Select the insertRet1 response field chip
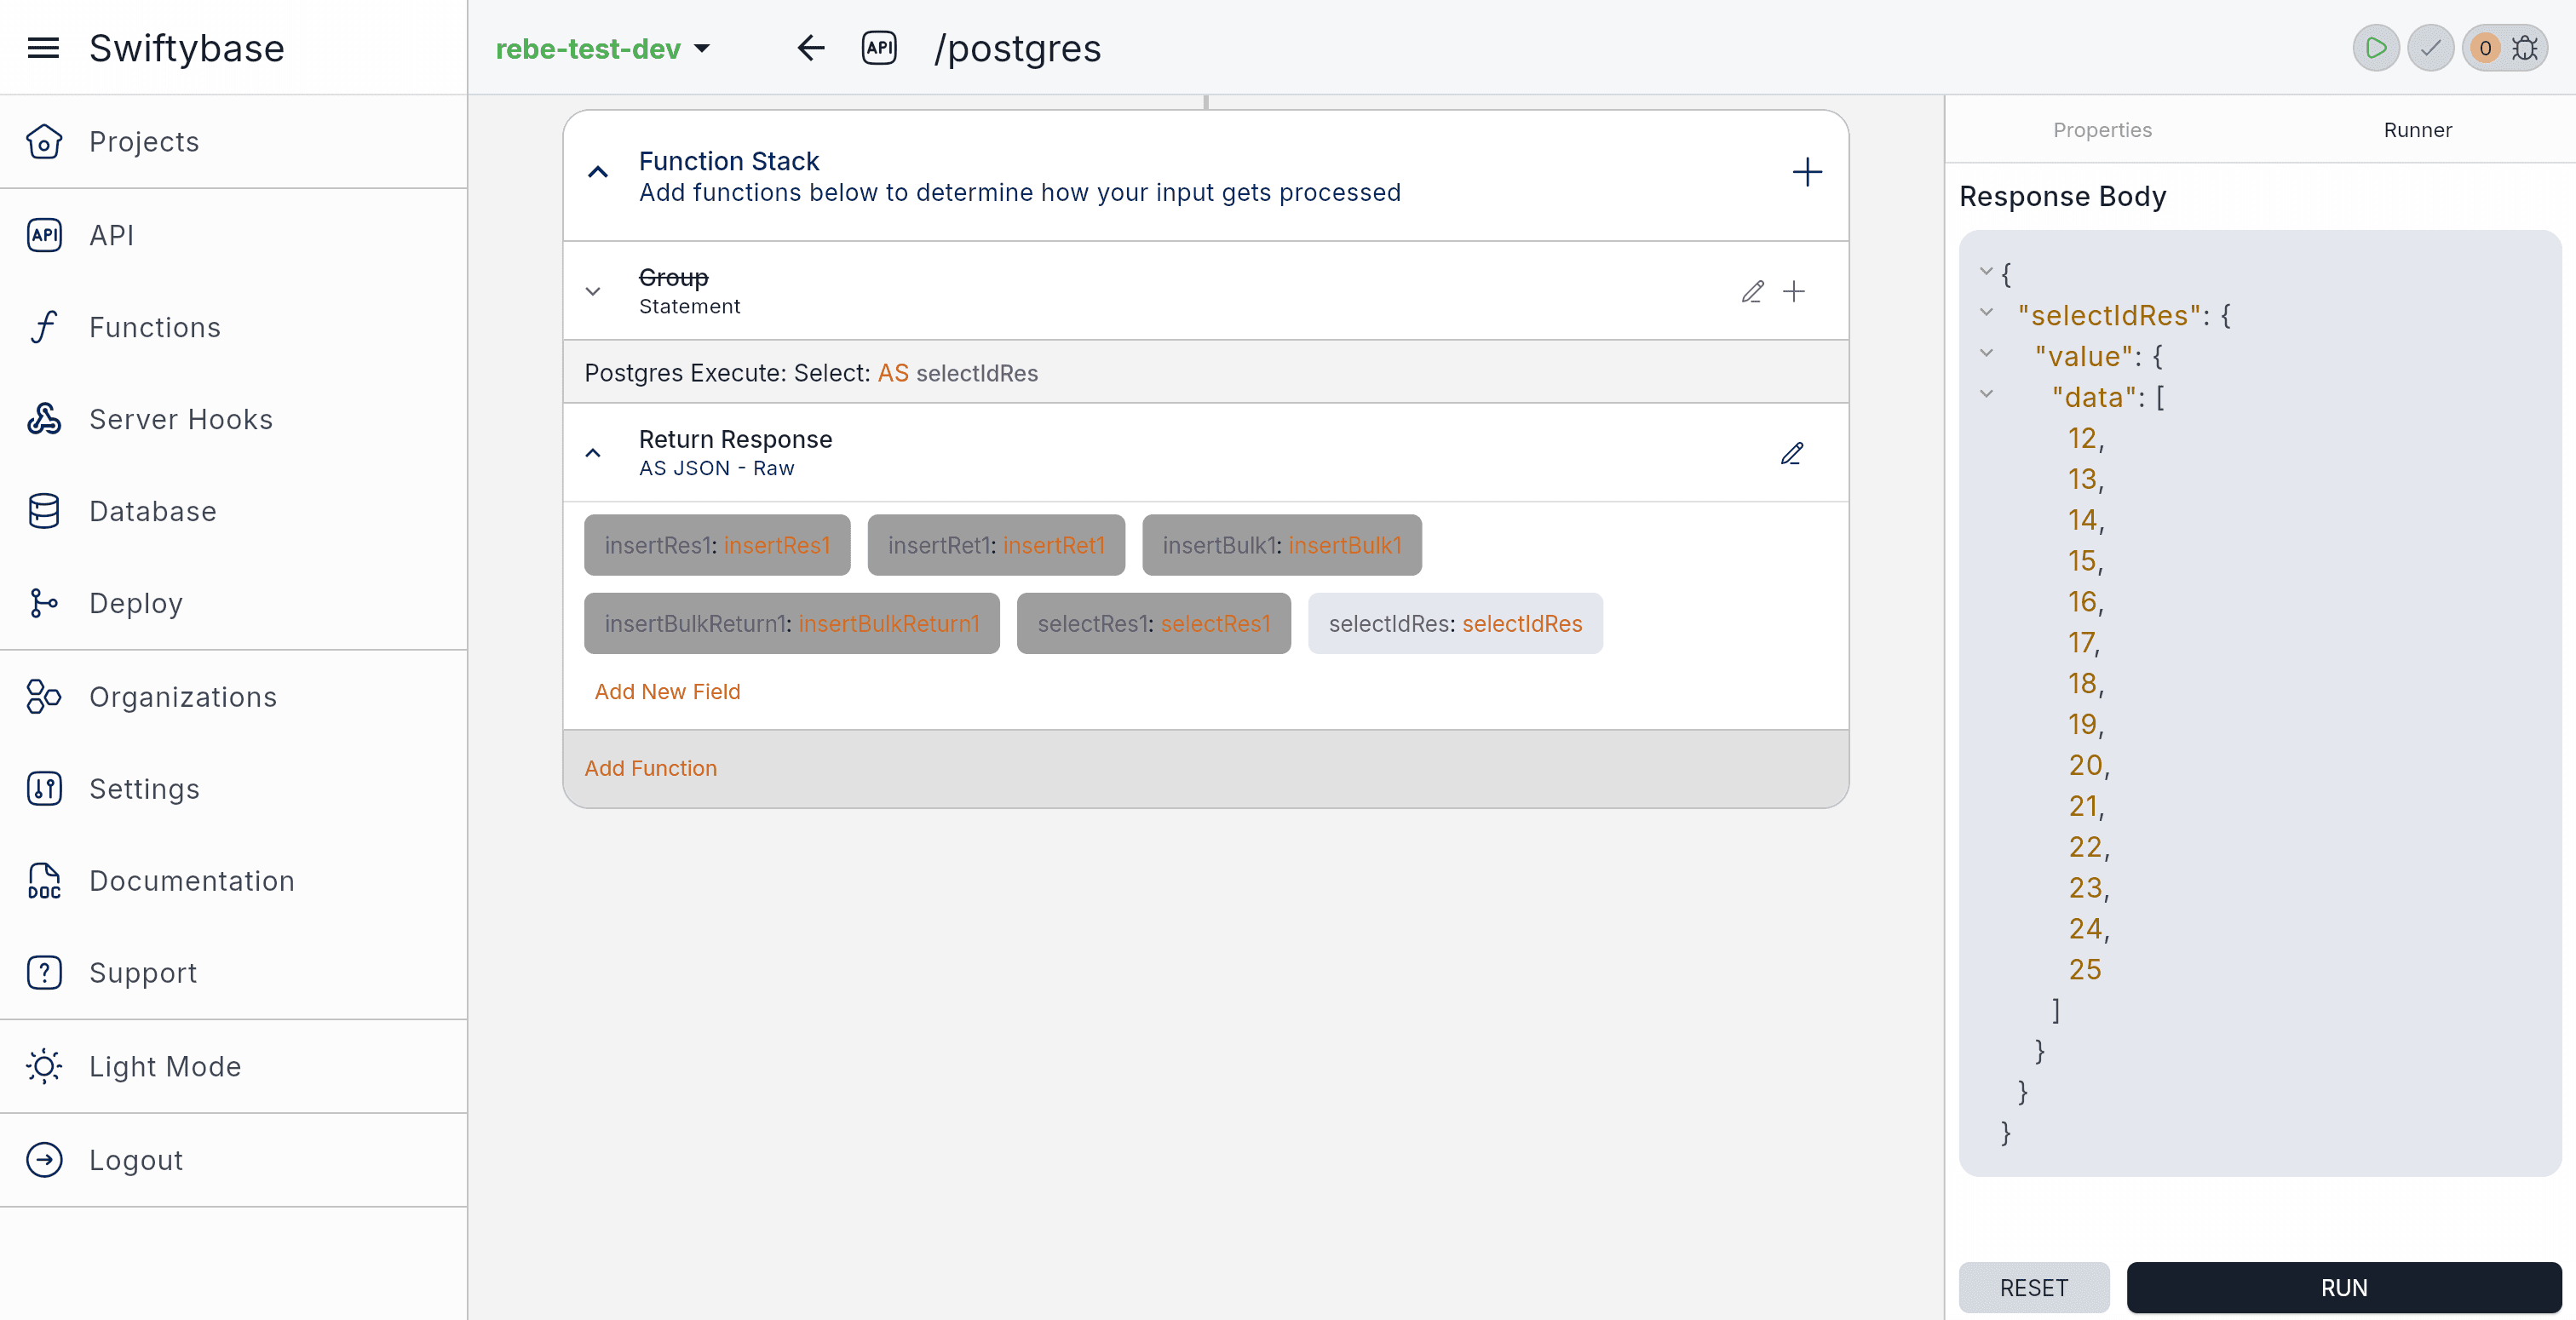The height and width of the screenshot is (1320, 2576). coord(996,546)
